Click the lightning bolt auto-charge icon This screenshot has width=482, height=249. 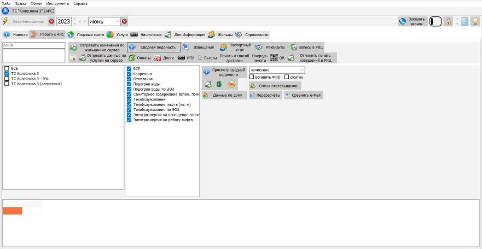(5, 21)
